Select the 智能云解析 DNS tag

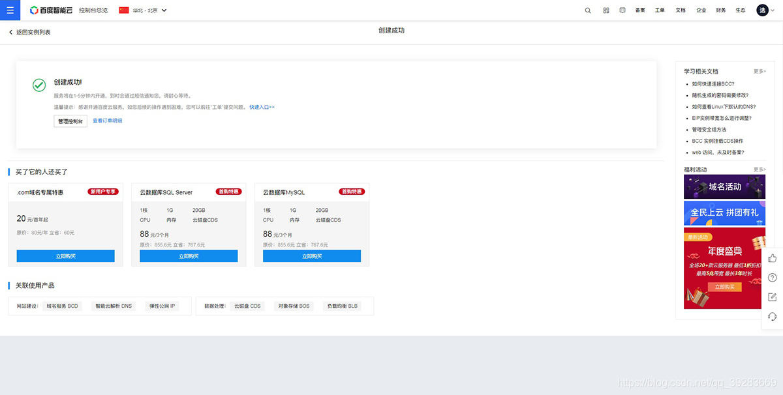point(114,306)
